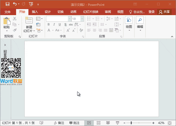Undo the last action
This screenshot has height=126, width=176.
click(15, 4)
